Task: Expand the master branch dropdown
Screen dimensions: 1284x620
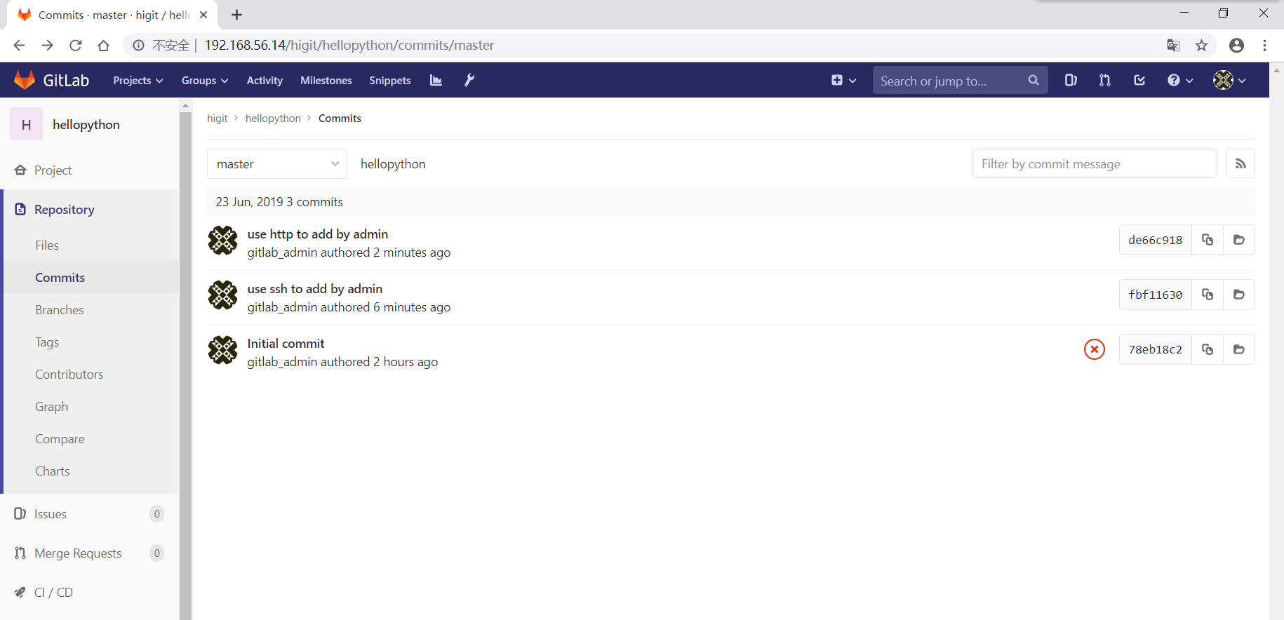Action: tap(276, 164)
